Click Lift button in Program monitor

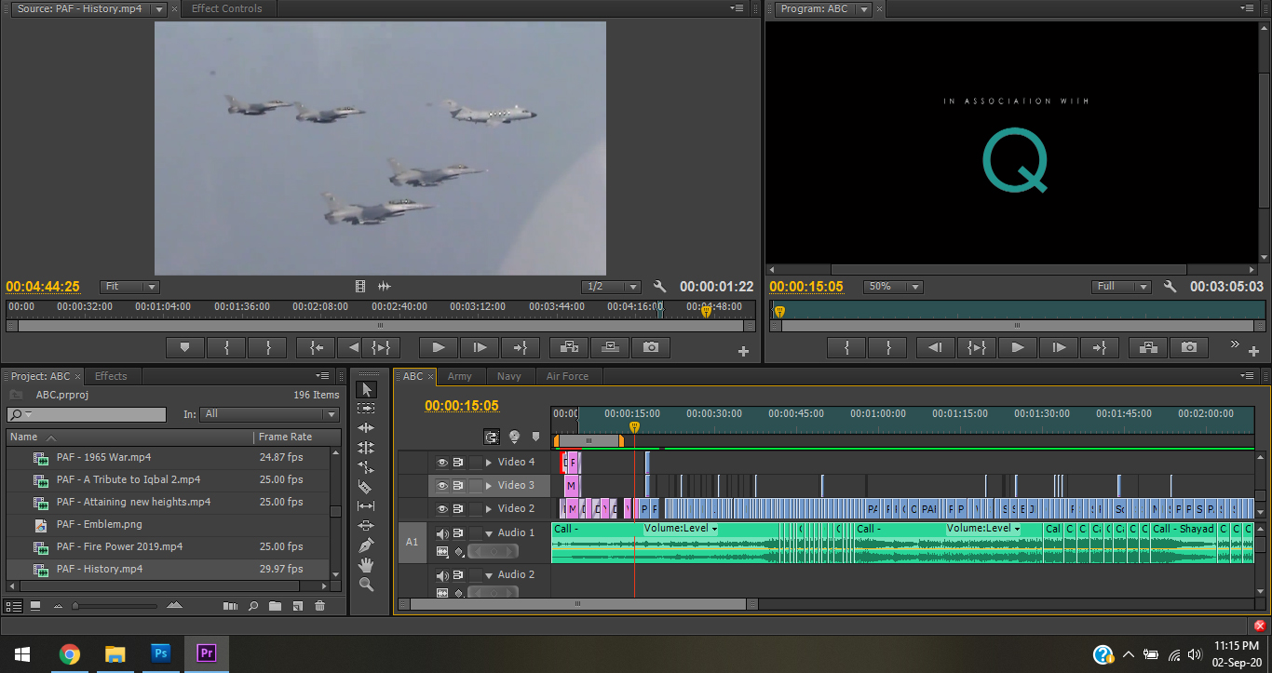(1148, 347)
